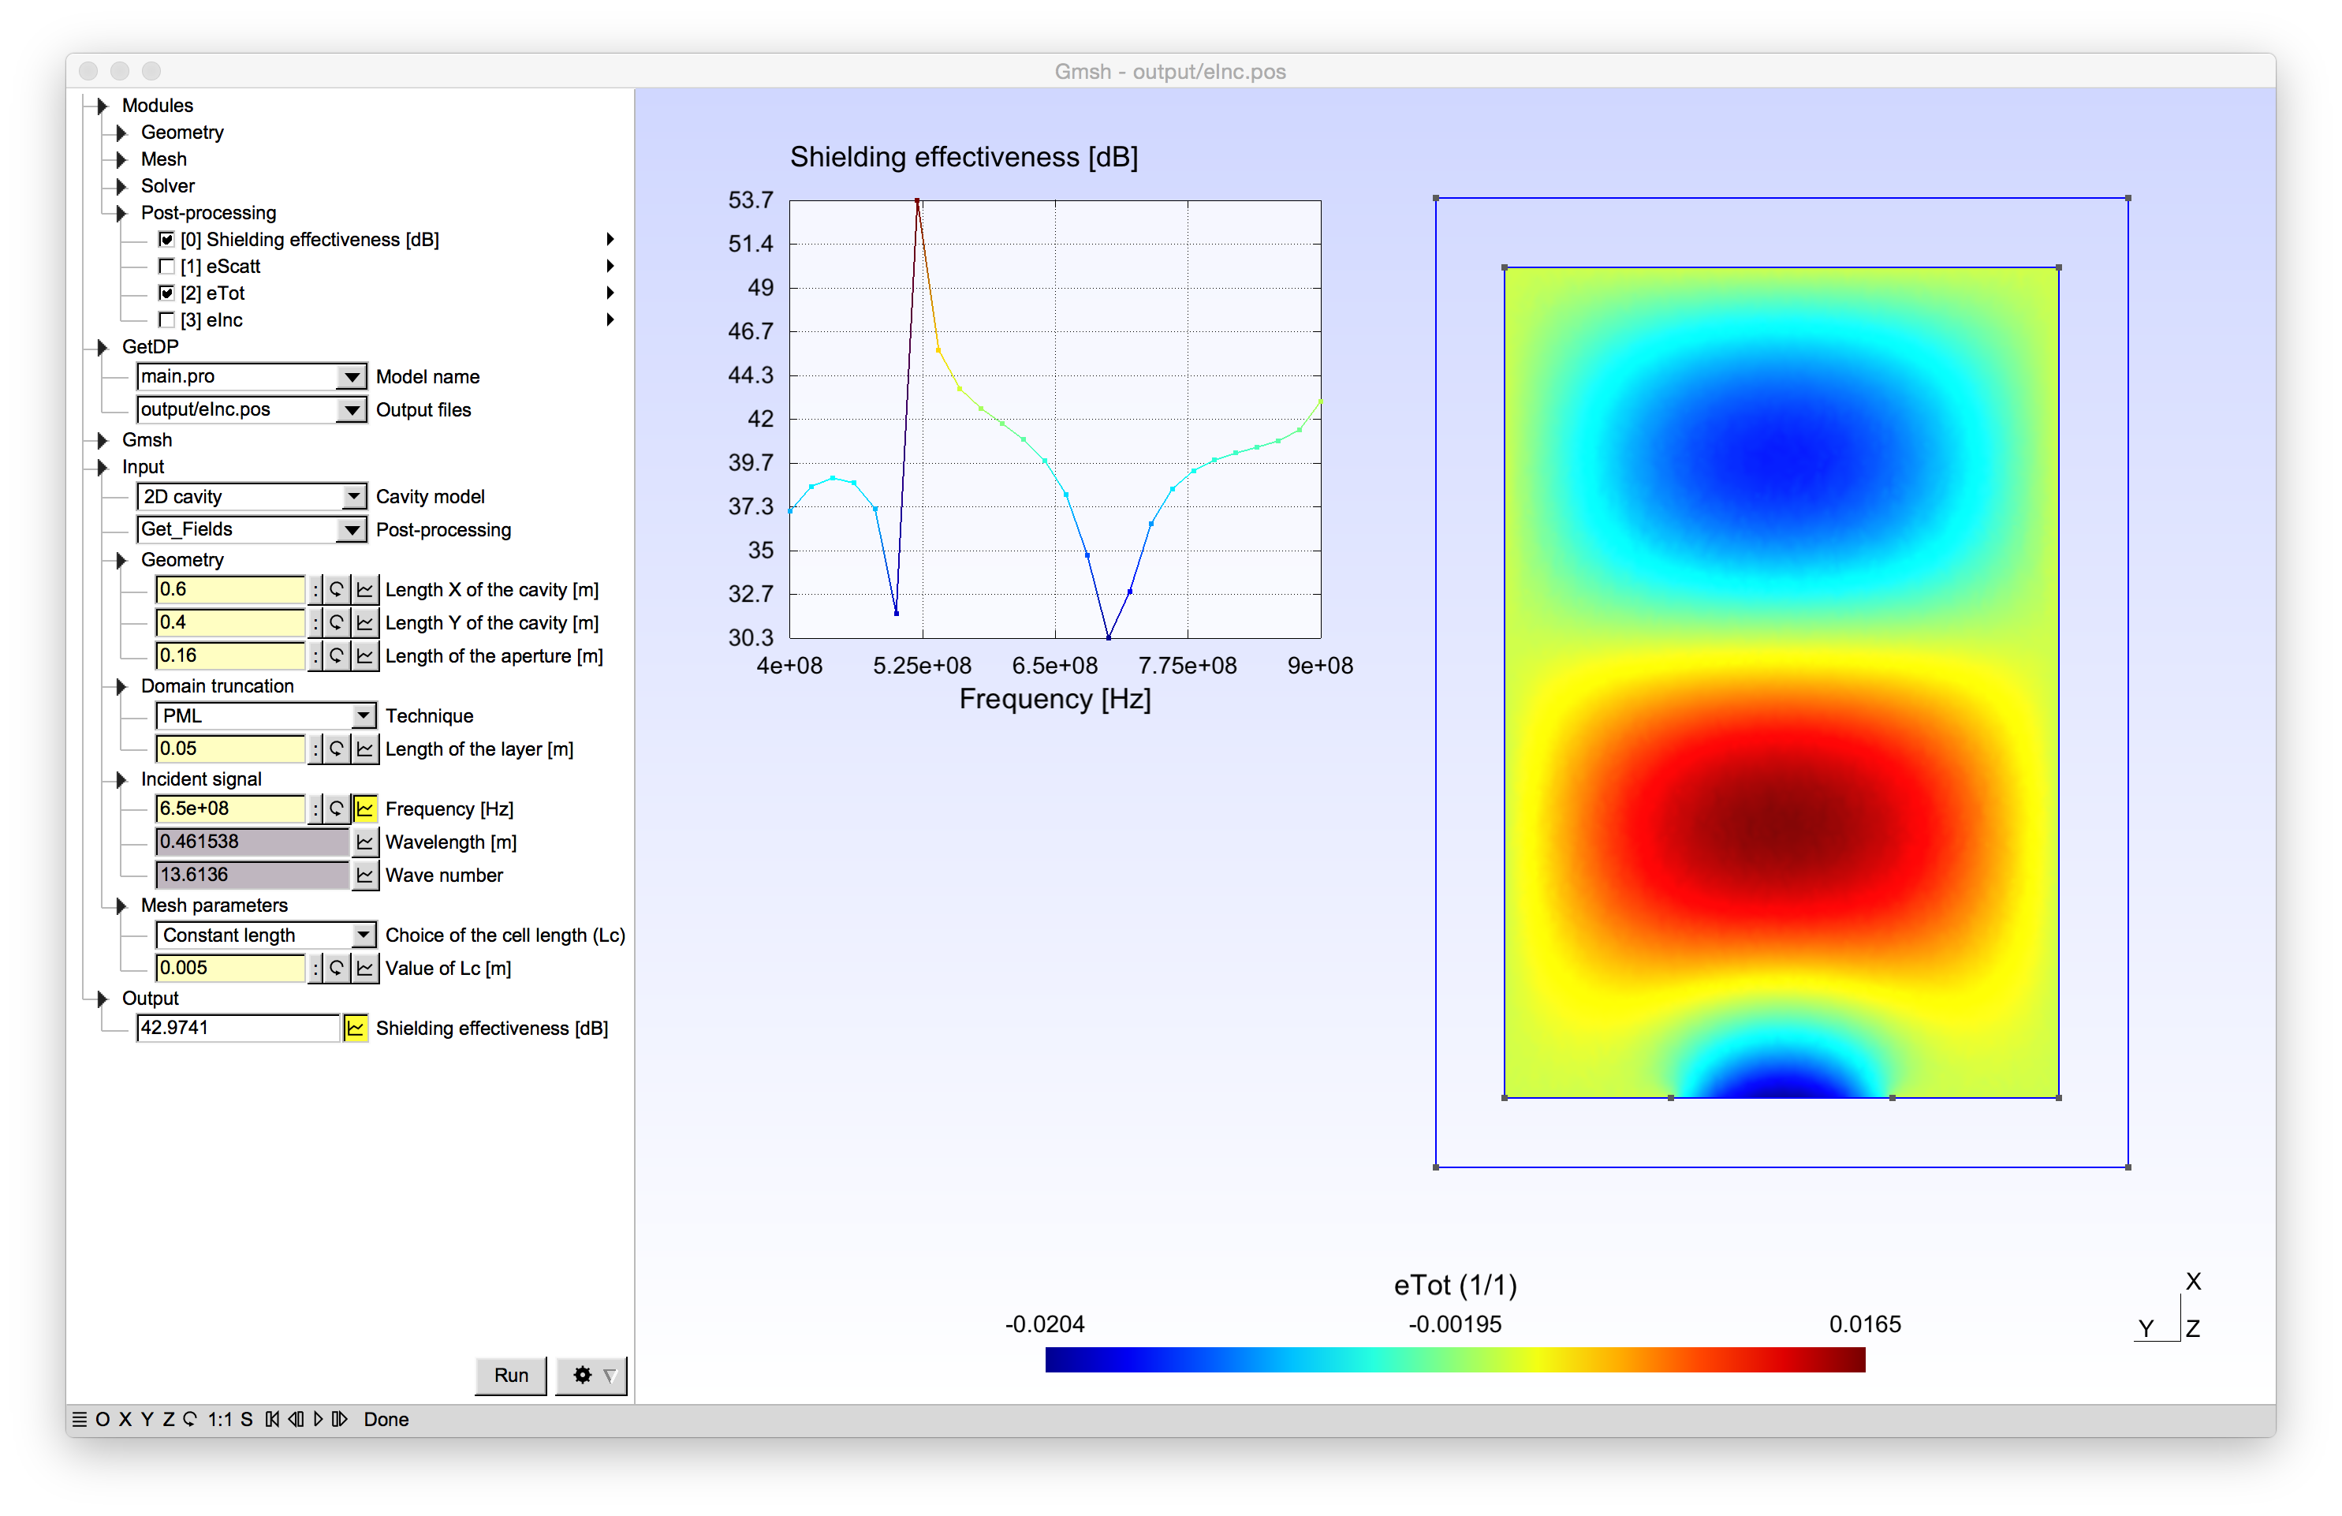Click the status bar menu lines icon
The image size is (2342, 1516).
click(80, 1420)
